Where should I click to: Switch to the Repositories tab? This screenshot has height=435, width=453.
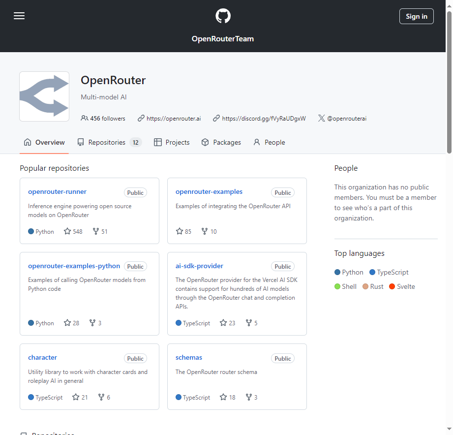[x=110, y=142]
